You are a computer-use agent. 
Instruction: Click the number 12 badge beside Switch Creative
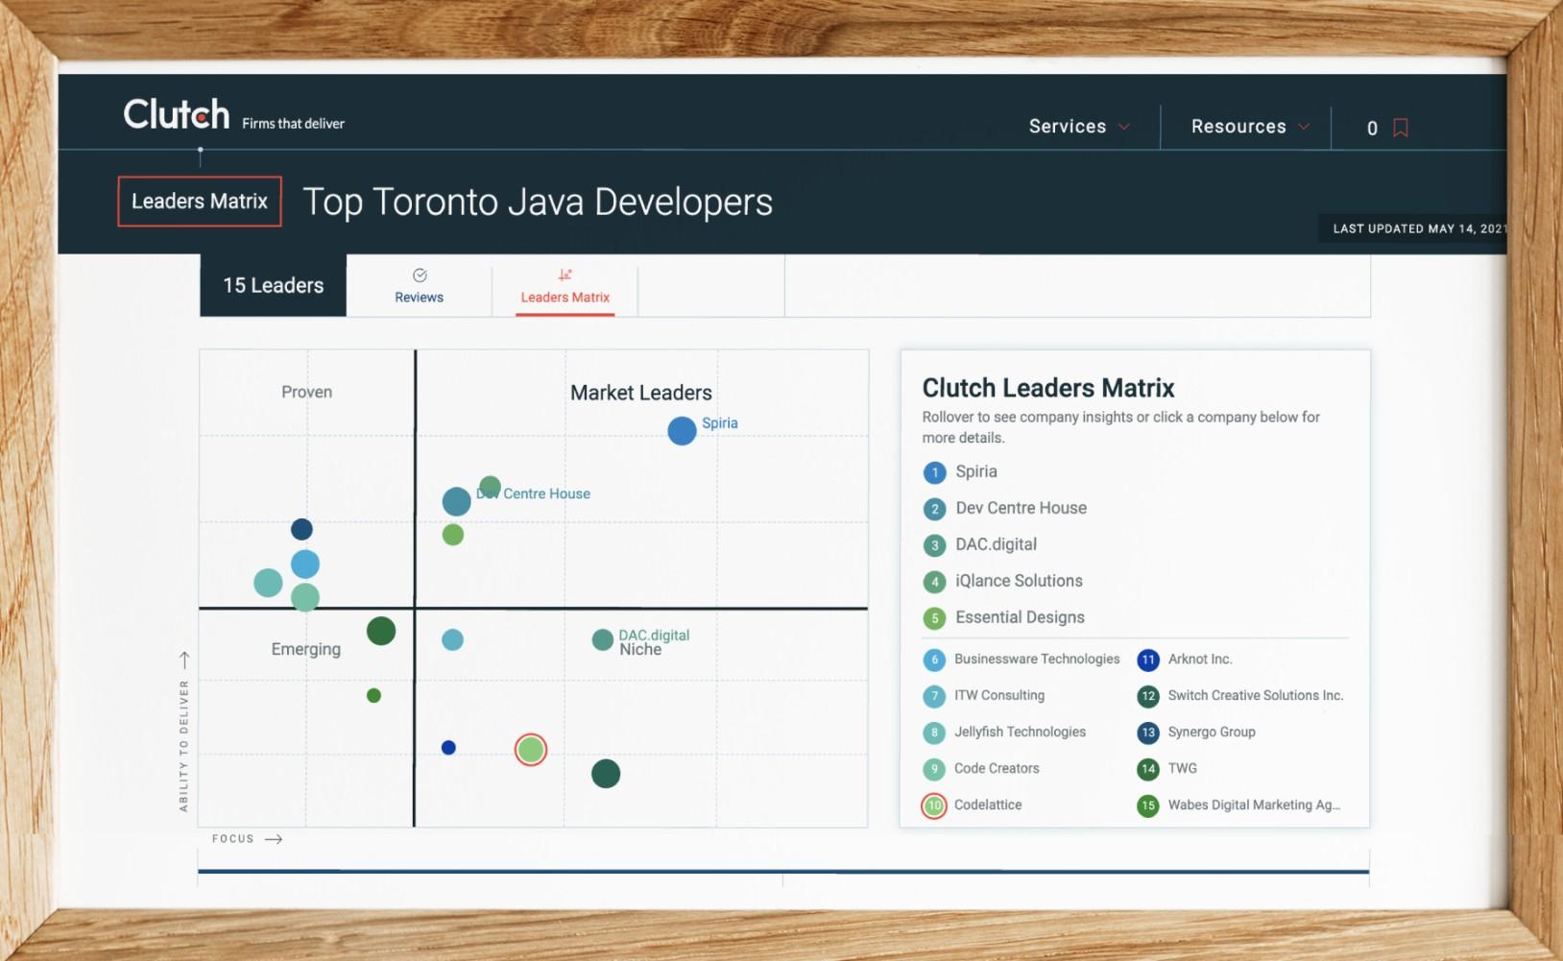pos(1148,697)
